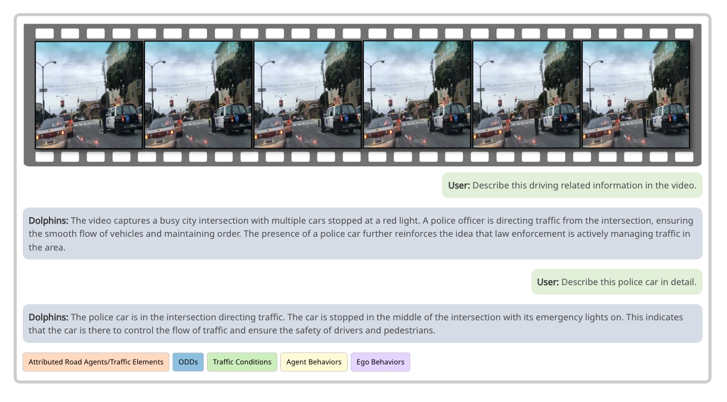
Task: Click the bold "User:" label in the first message
Action: pyautogui.click(x=459, y=185)
